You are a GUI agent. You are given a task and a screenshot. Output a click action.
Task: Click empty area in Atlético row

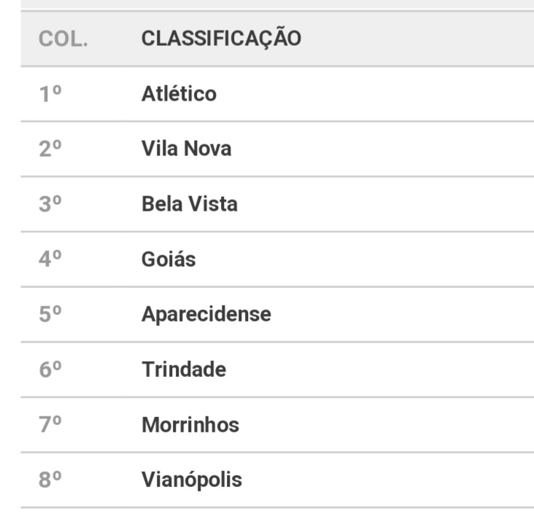point(375,93)
